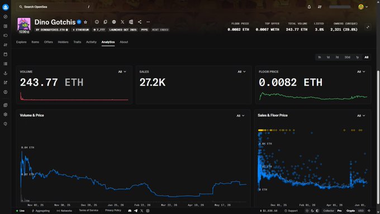The width and height of the screenshot is (380, 214).
Task: Switch to Pro mode in footer
Action: (x=339, y=211)
